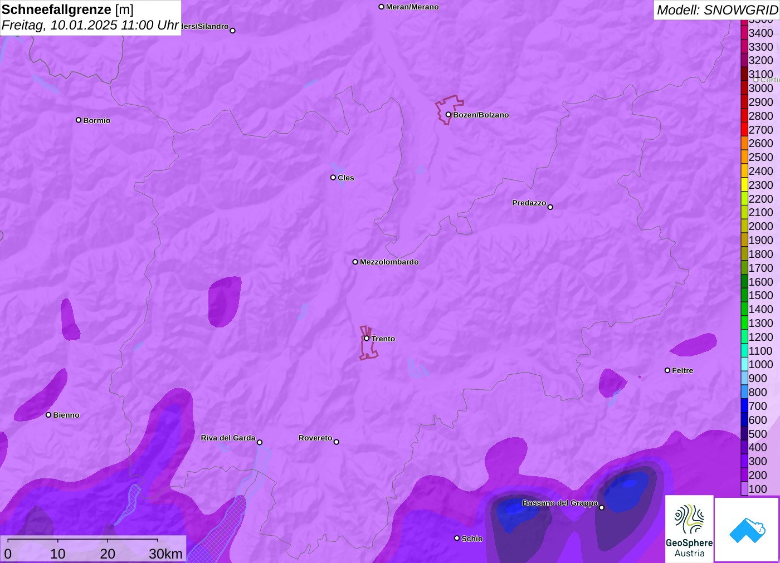
Task: Click the 30km scale bar label
Action: coord(165,554)
